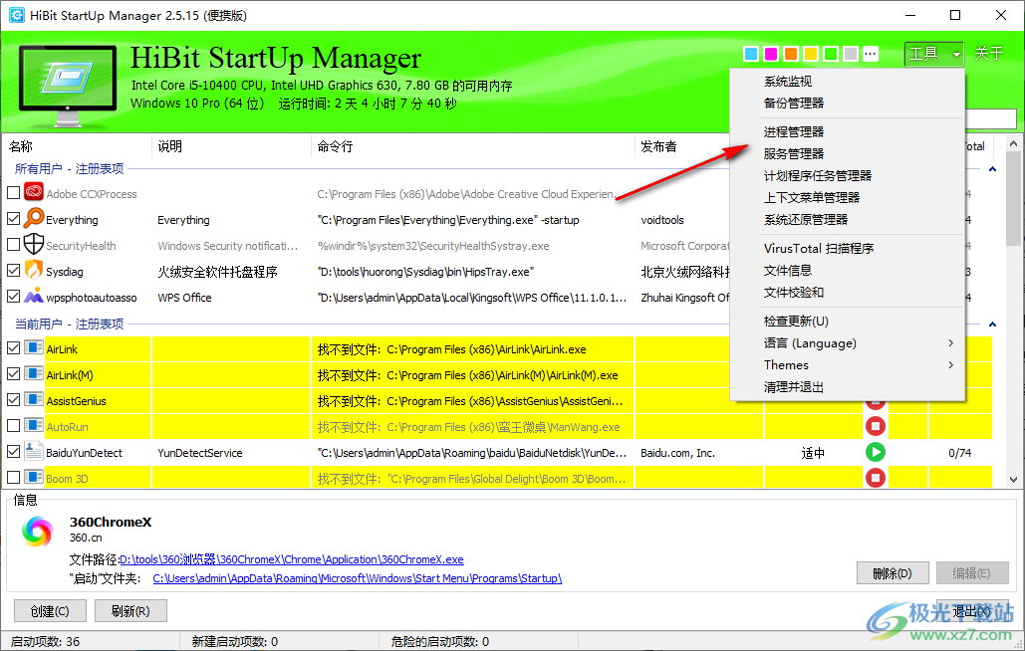Pick the green theme color swatch
The width and height of the screenshot is (1025, 651).
click(x=831, y=54)
